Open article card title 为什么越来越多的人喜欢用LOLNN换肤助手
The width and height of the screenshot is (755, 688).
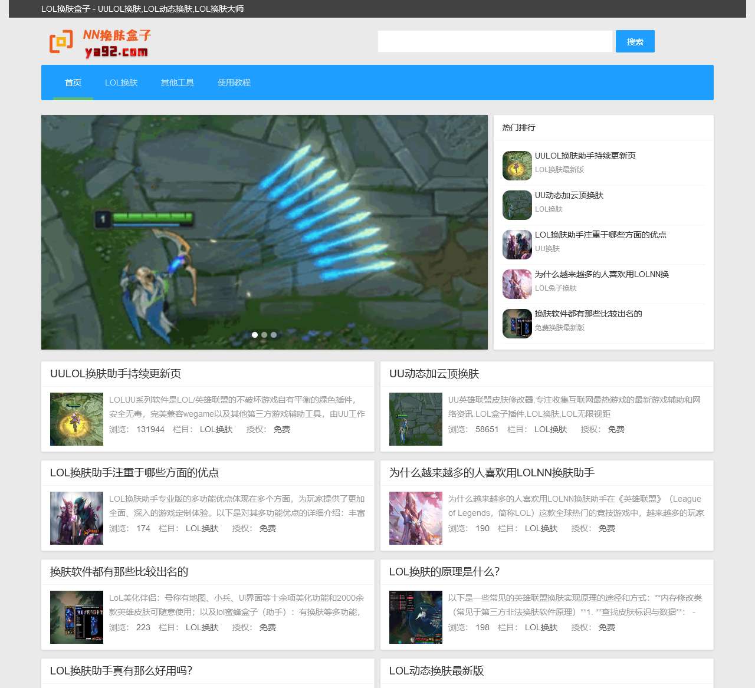point(492,473)
